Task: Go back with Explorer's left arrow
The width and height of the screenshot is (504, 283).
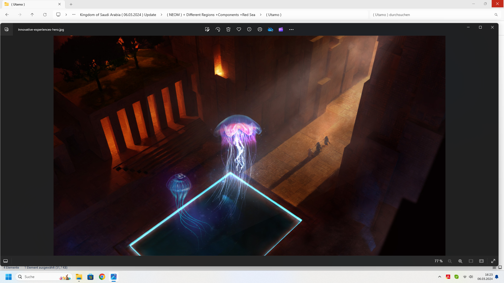Action: (x=7, y=15)
